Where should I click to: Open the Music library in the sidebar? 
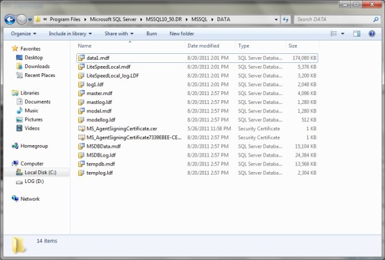click(31, 110)
